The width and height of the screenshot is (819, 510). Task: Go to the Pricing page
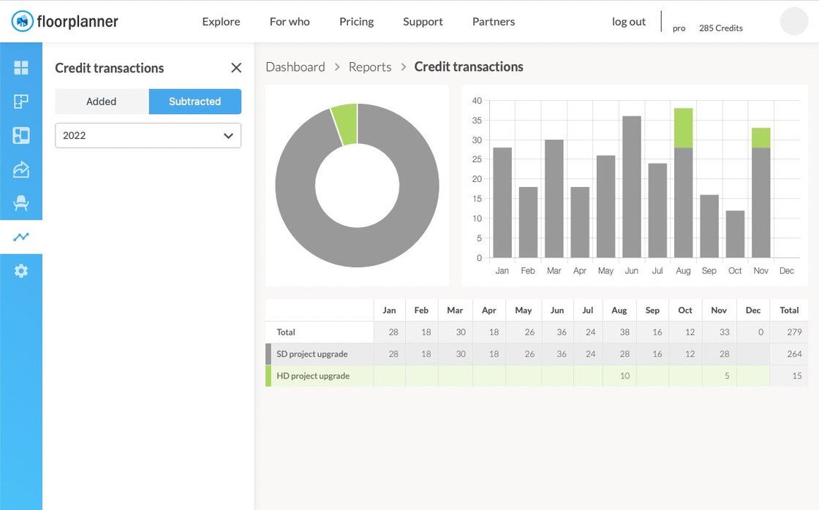(356, 22)
